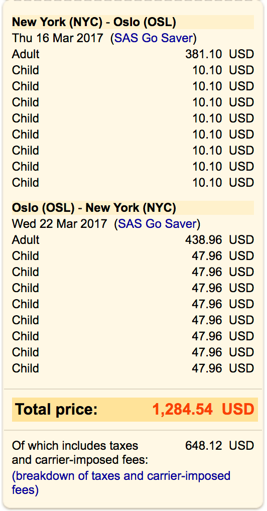The image size is (267, 511).
Task: Click the outbound Adult passenger label
Action: [26, 54]
